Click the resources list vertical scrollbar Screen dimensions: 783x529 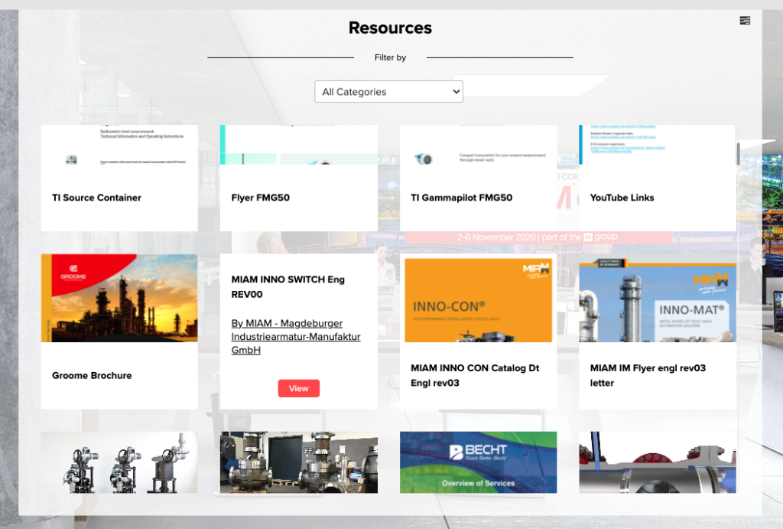click(x=738, y=154)
